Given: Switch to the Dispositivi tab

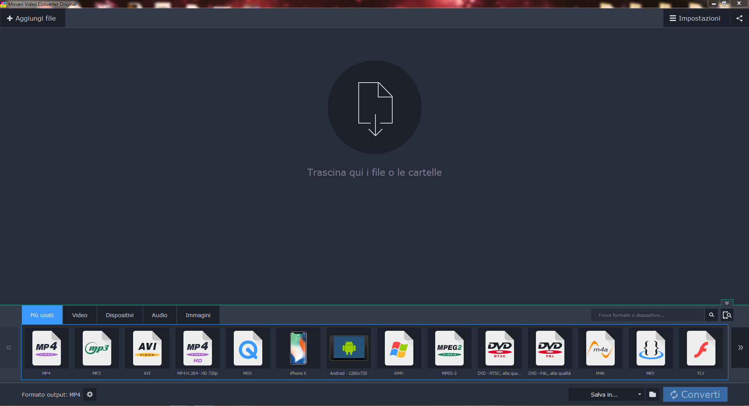Looking at the screenshot, I should 119,315.
